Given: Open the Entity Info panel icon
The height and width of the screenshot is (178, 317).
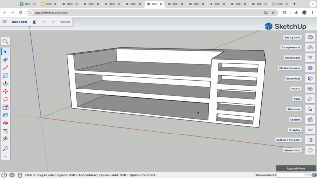Looking at the screenshot, I should 310,37.
